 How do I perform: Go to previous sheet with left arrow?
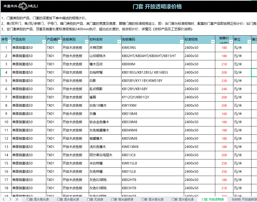click(x=4, y=199)
